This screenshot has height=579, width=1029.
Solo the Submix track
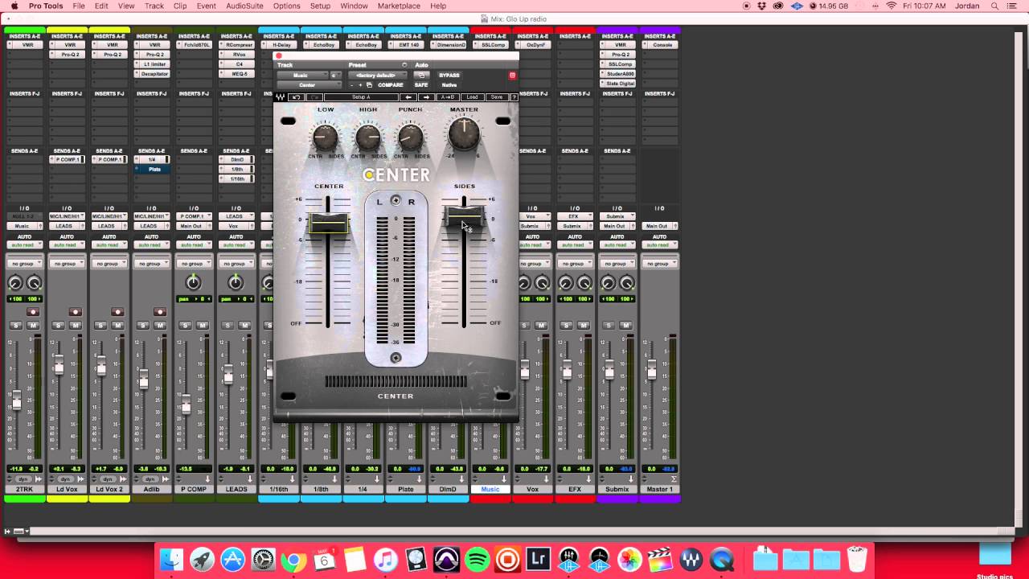tap(608, 326)
